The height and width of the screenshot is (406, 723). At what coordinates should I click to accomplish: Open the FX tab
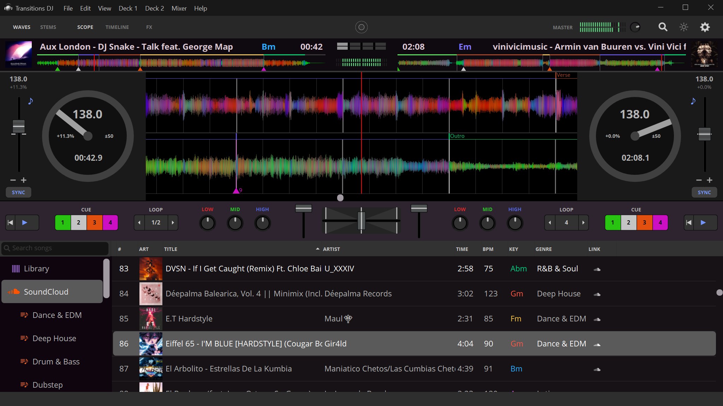[149, 27]
